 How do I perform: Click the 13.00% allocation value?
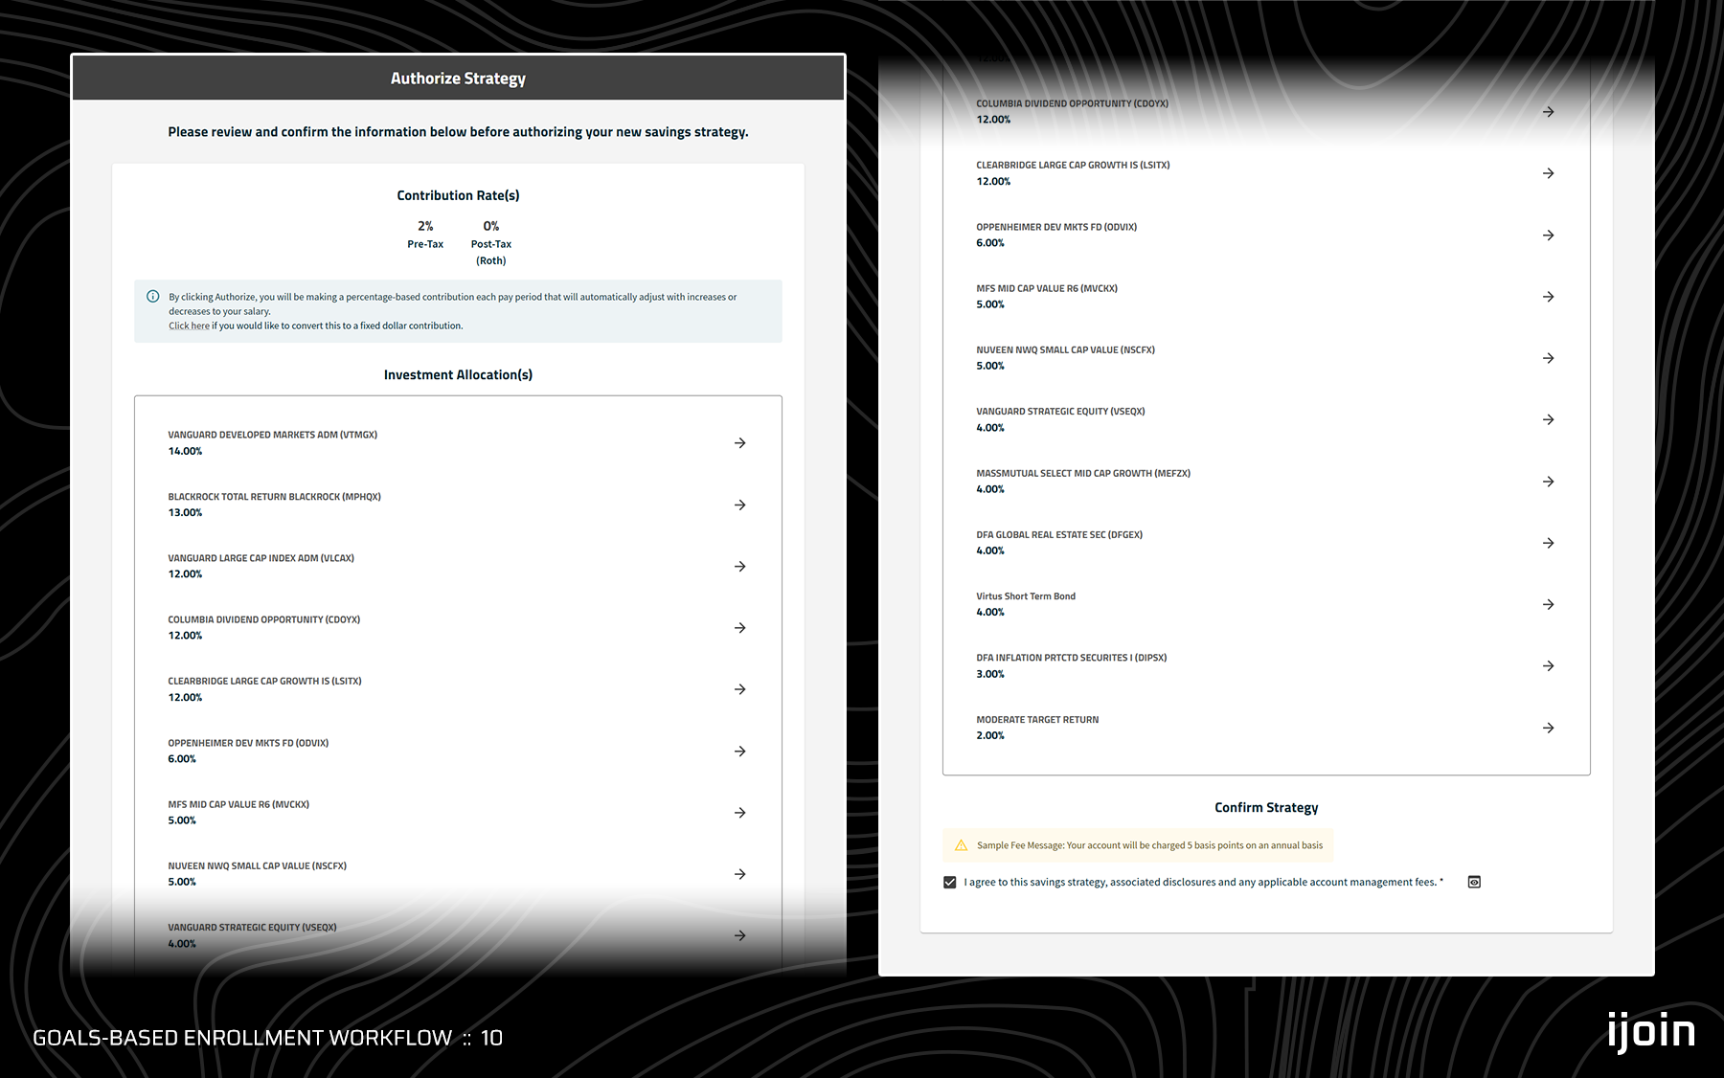185,512
